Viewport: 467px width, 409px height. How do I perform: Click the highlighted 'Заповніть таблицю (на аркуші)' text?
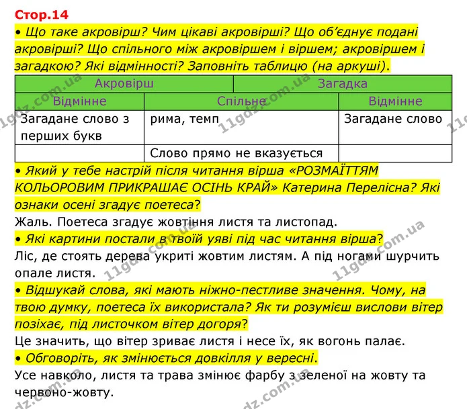point(288,66)
